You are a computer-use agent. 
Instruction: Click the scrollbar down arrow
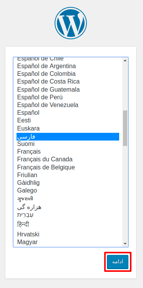pyautogui.click(x=125, y=244)
